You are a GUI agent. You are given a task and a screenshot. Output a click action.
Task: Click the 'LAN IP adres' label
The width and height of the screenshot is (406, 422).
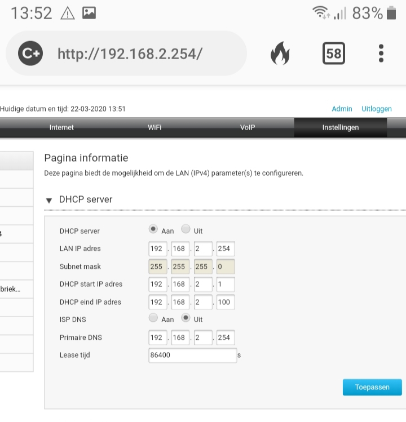80,248
